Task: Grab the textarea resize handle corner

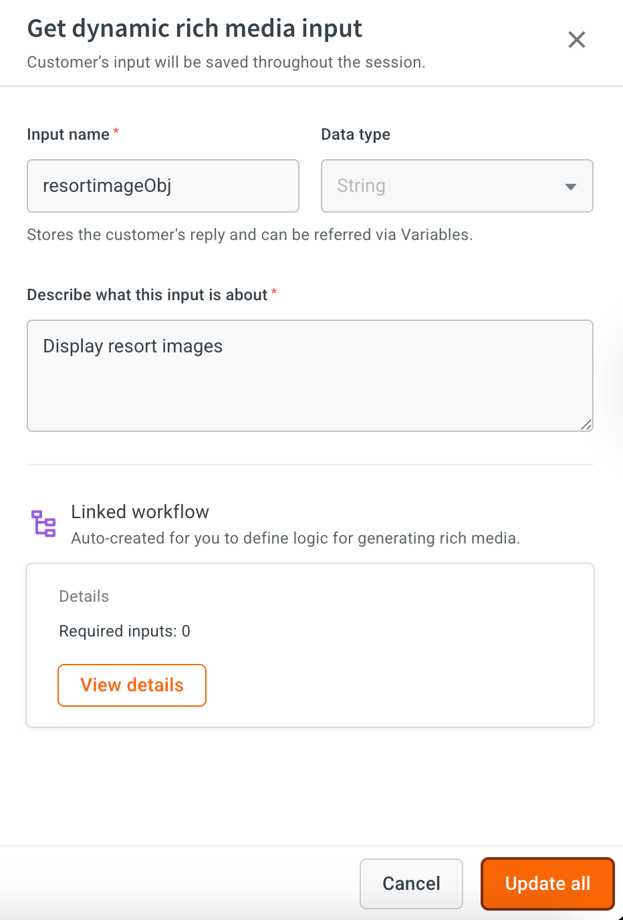Action: [586, 425]
